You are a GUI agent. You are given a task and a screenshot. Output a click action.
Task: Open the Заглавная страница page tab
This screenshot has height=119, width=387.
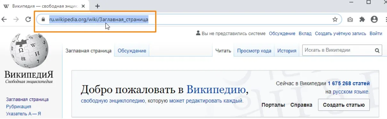89,51
